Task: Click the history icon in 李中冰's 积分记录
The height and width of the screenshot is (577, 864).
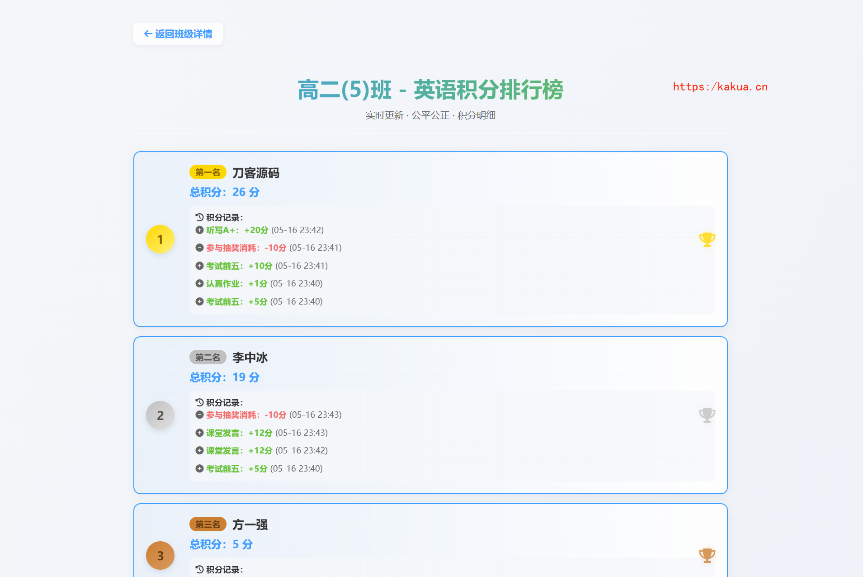Action: 199,402
